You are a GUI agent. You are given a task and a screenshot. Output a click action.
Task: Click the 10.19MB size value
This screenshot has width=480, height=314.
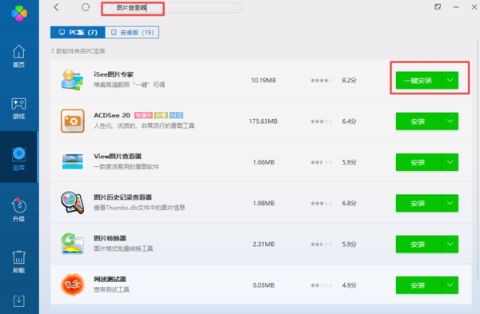point(263,81)
